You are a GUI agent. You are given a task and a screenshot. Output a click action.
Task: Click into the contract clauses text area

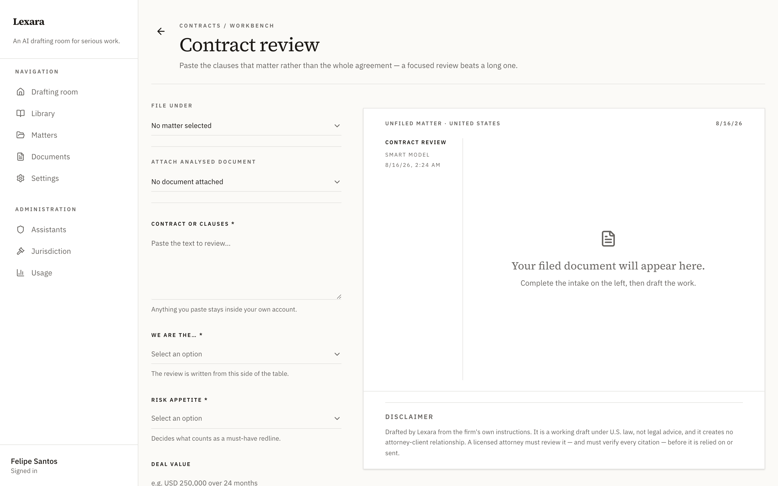(246, 267)
